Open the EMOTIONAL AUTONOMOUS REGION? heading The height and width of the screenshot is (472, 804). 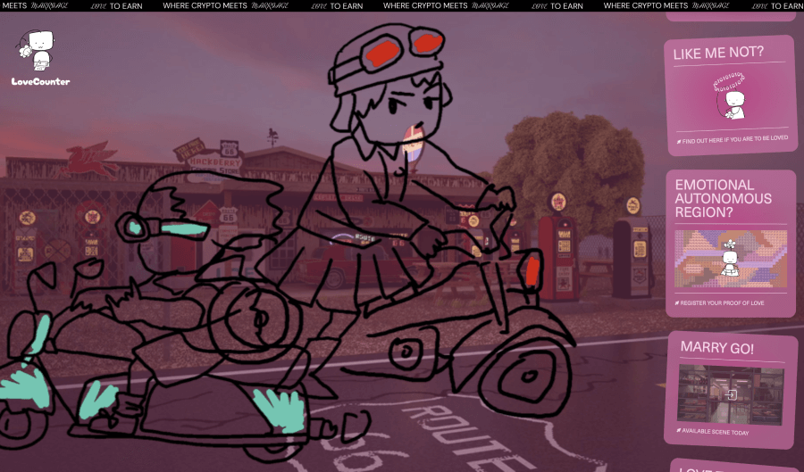coord(723,199)
